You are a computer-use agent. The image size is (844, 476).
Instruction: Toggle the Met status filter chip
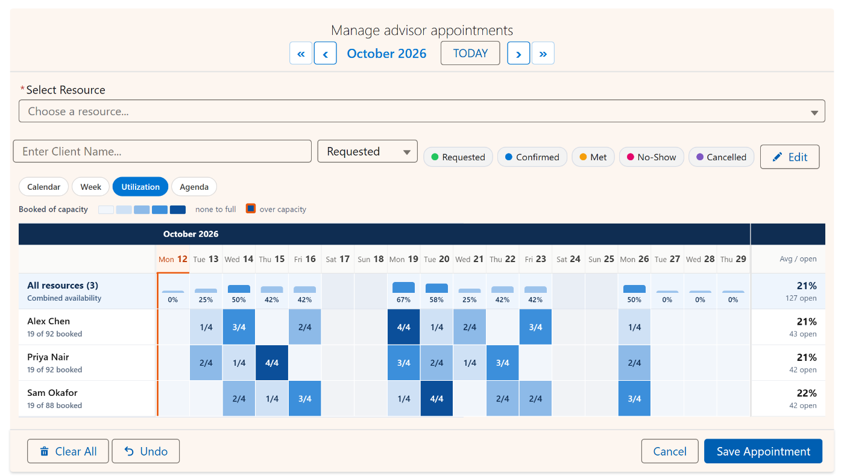593,157
